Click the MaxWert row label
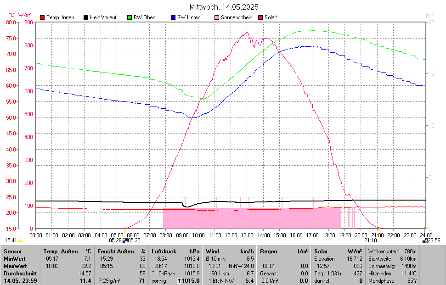 click(15, 266)
